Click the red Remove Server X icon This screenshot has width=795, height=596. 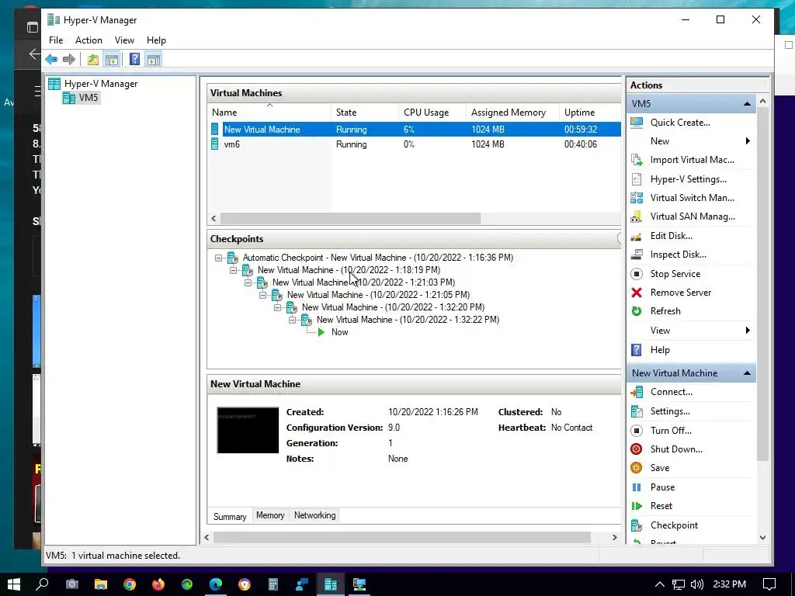[x=637, y=293]
